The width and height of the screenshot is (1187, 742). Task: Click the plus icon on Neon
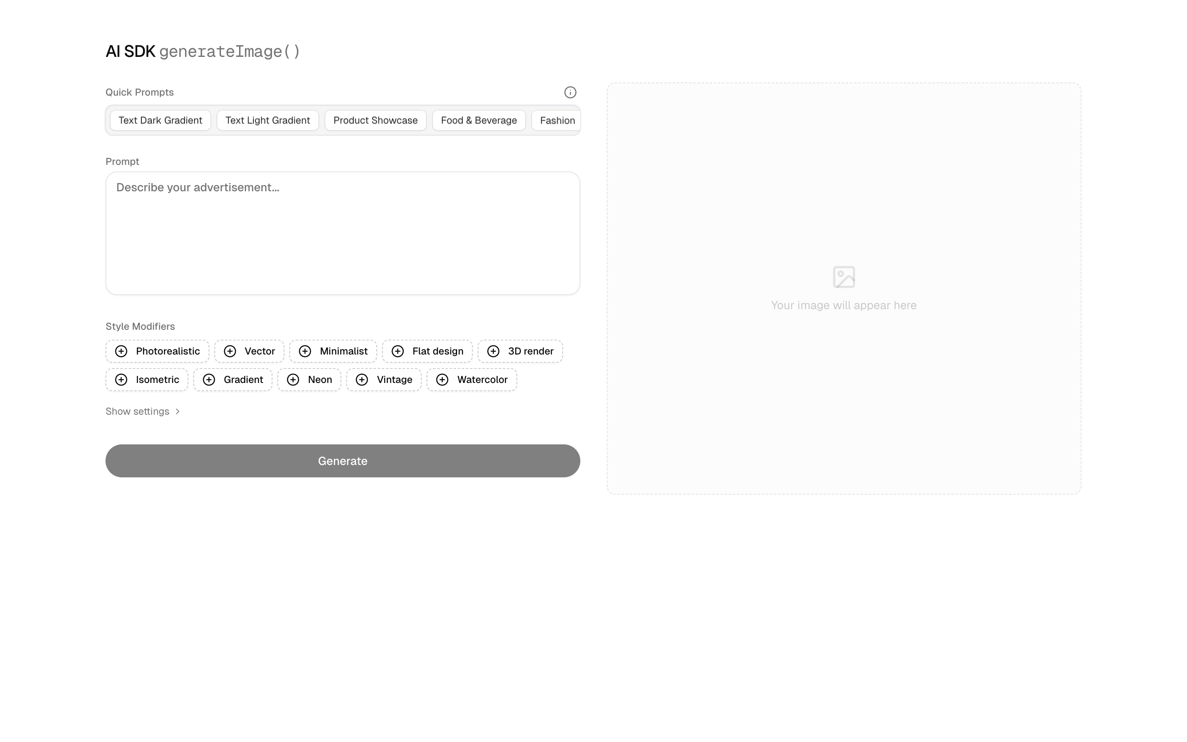click(x=293, y=380)
